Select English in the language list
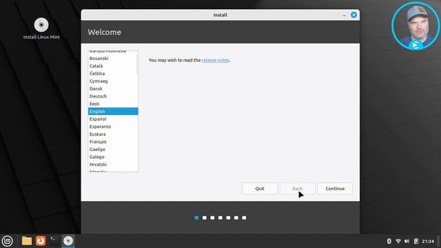 (113, 112)
